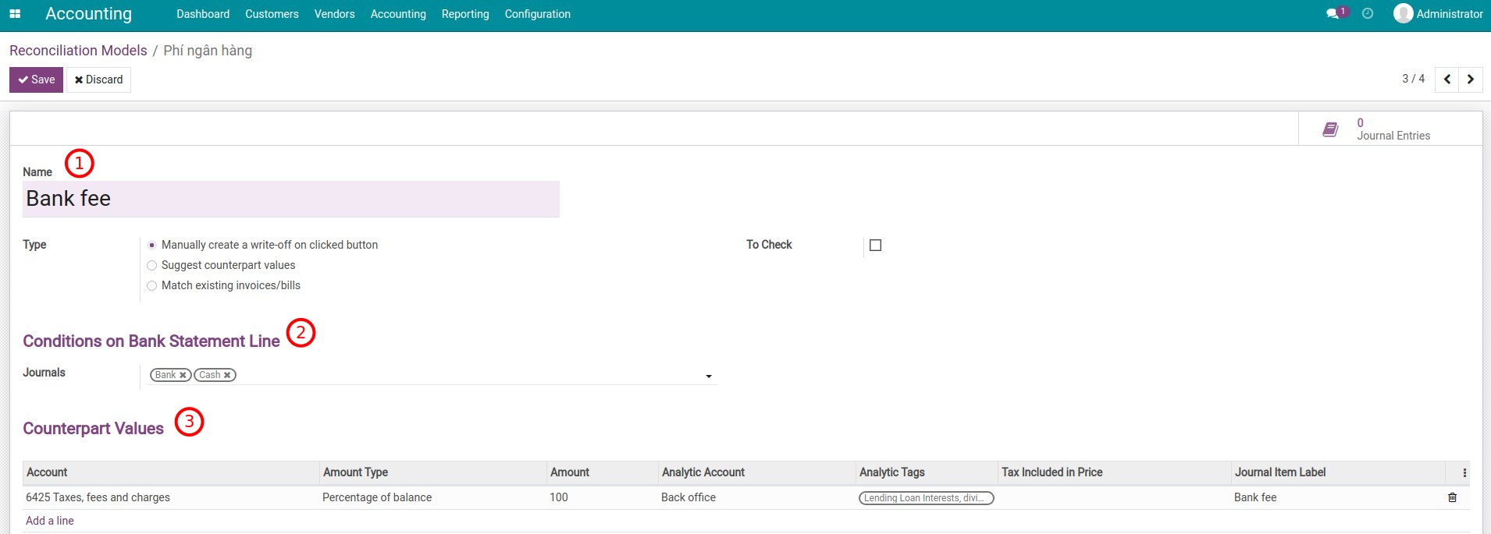This screenshot has height=534, width=1491.
Task: Open the conversations messages icon
Action: 1333,14
